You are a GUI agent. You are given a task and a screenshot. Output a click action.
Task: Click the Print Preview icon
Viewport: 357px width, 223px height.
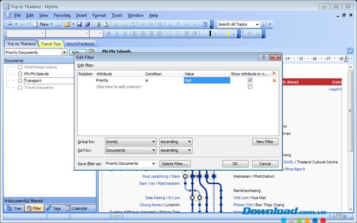pyautogui.click(x=106, y=24)
